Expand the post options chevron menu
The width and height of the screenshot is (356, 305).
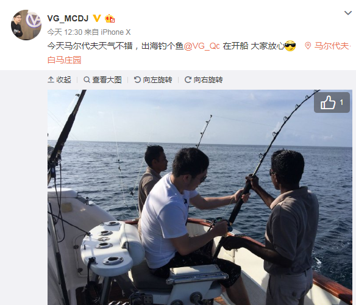tap(348, 13)
